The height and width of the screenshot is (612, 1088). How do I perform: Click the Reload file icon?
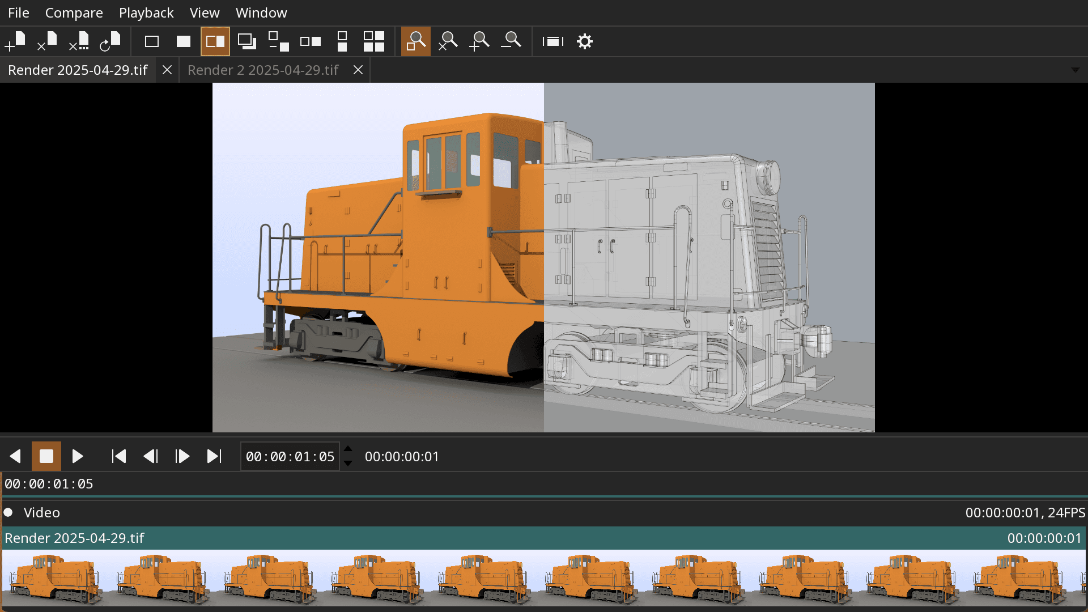(110, 41)
